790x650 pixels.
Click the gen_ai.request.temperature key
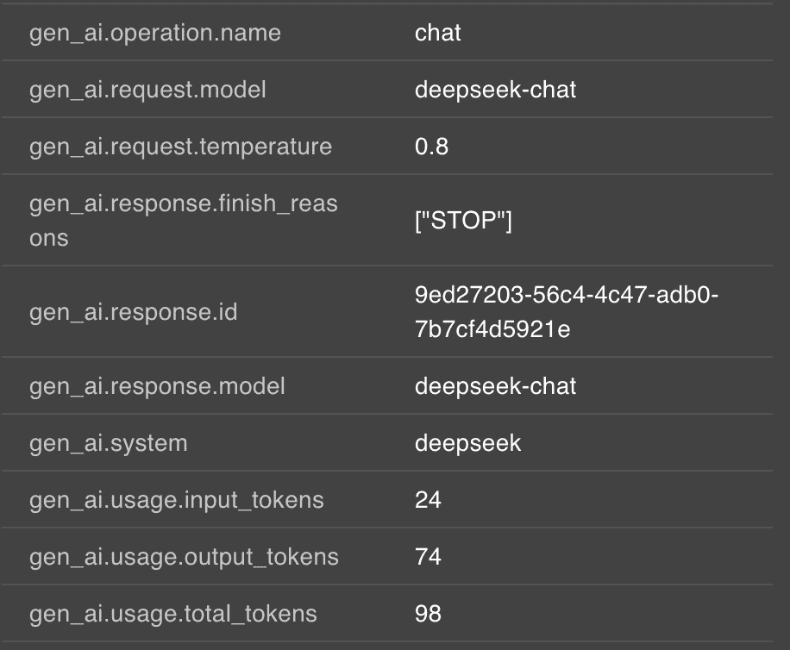click(x=180, y=147)
